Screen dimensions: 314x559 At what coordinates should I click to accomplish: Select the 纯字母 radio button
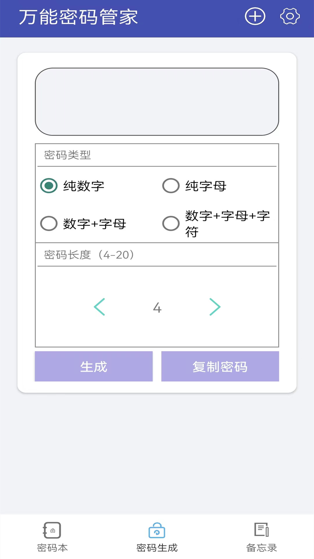[171, 186]
